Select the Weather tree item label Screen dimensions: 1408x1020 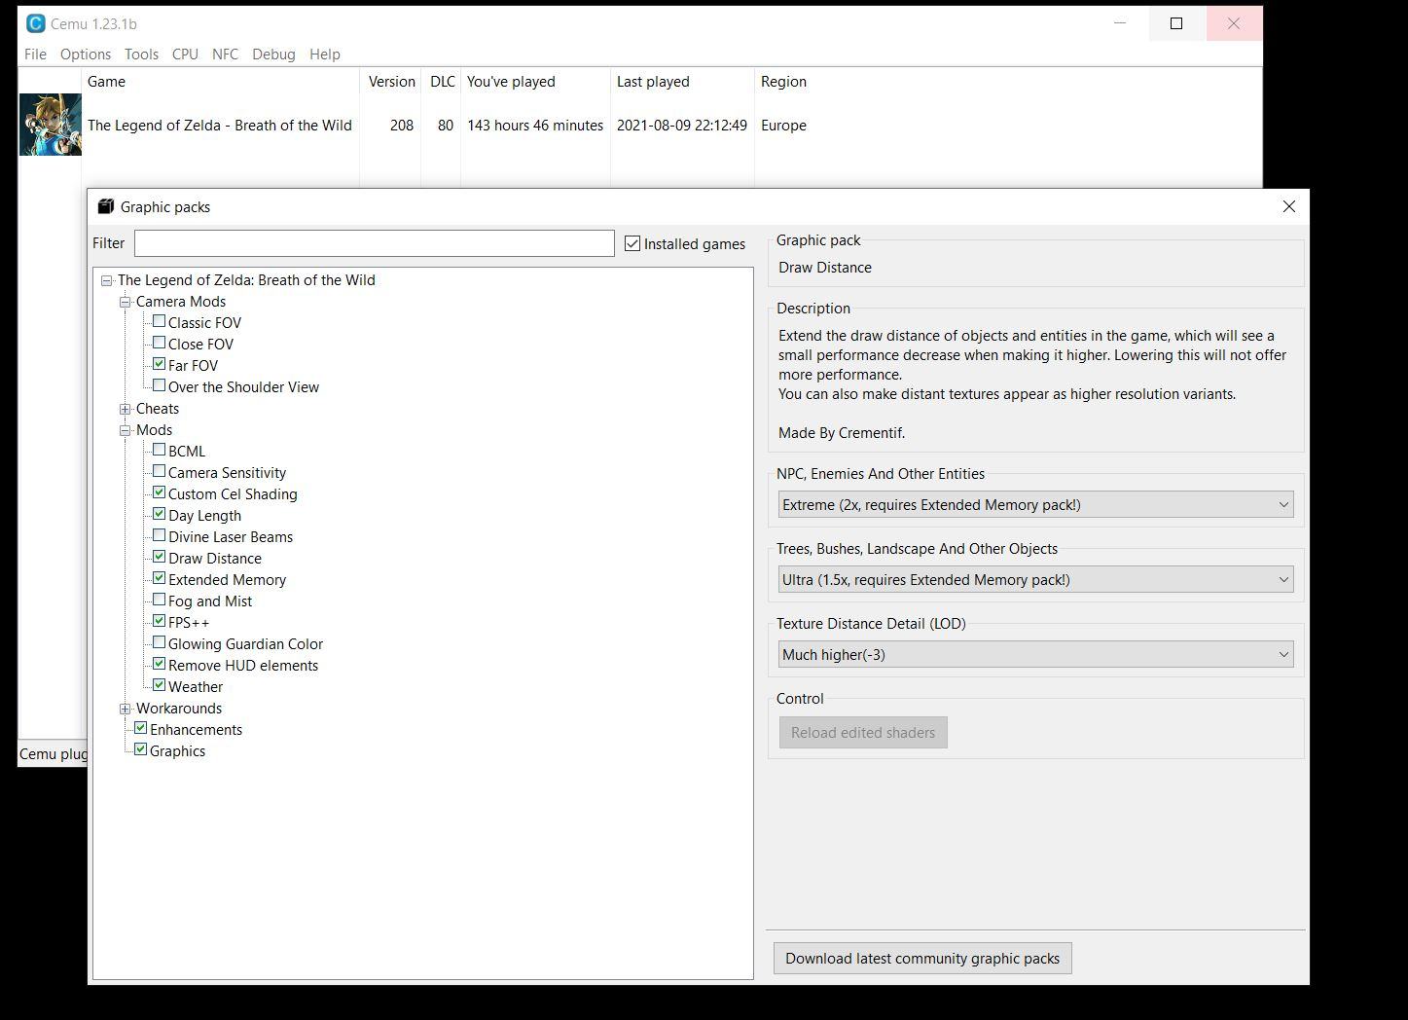pos(196,687)
